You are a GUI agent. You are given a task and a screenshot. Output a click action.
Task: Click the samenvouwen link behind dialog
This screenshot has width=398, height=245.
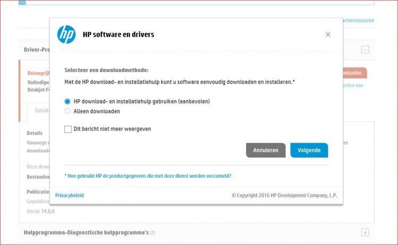[358, 21]
